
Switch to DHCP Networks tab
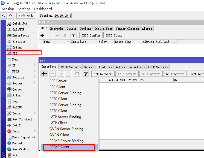pyautogui.click(x=57, y=29)
